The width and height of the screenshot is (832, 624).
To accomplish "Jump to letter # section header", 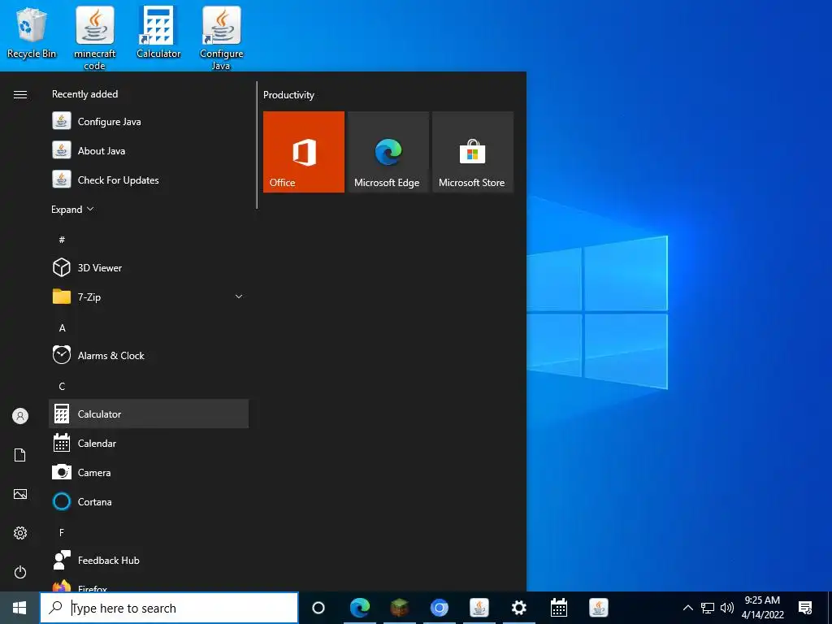I will tap(62, 240).
